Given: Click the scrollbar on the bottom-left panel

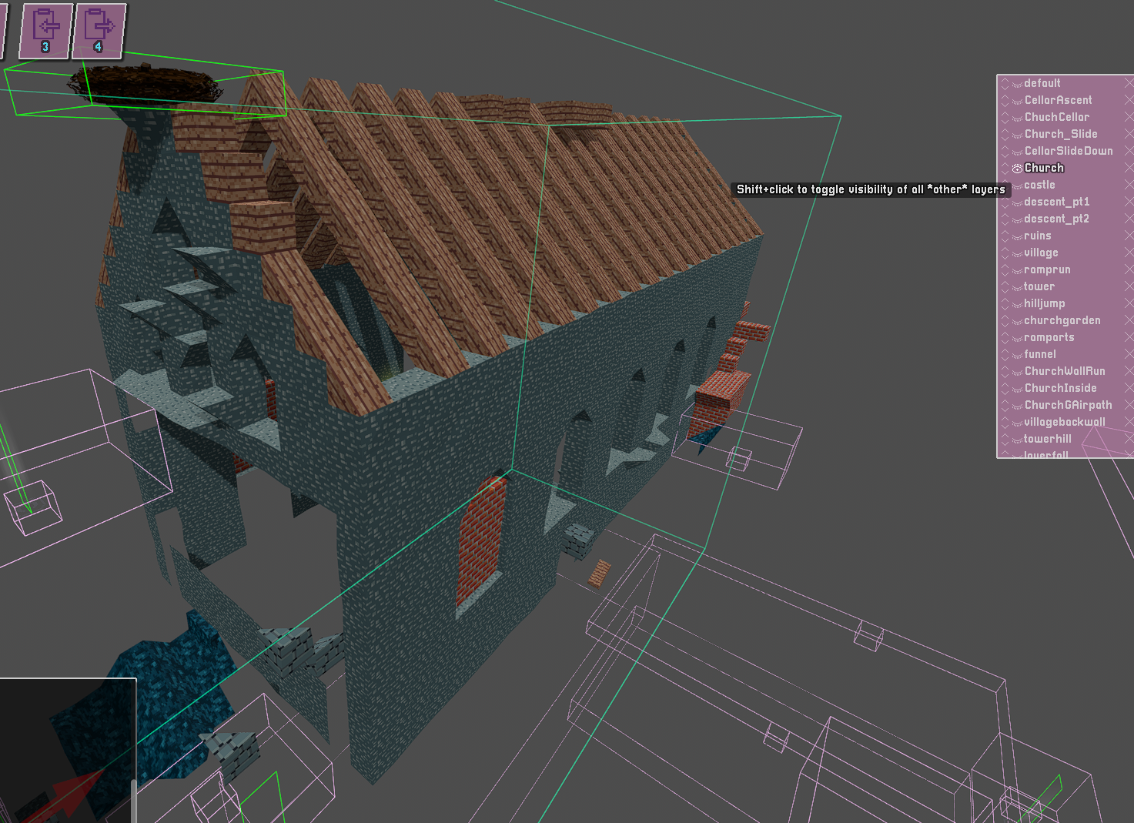Looking at the screenshot, I should (134, 801).
